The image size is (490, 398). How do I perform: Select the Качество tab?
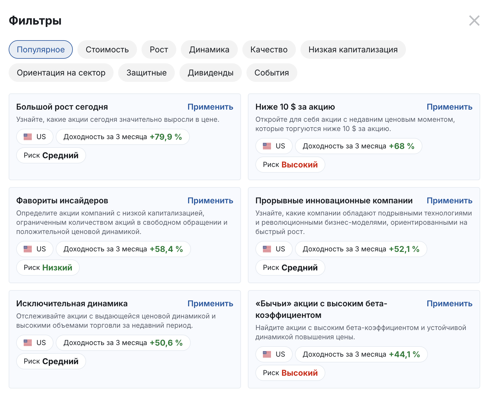coord(269,49)
